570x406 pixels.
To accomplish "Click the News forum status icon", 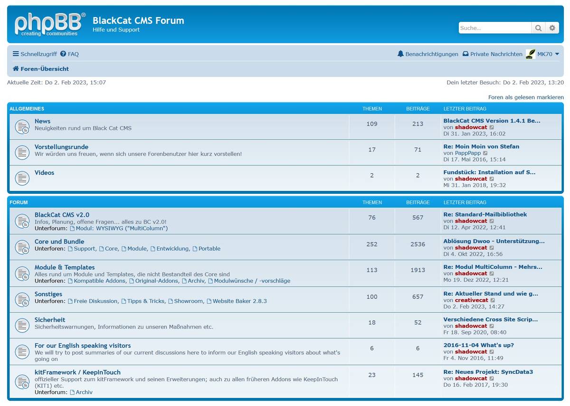I will (x=22, y=127).
